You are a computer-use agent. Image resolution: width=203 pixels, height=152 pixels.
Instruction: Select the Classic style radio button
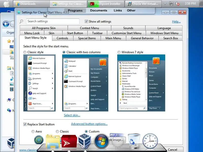25,52
